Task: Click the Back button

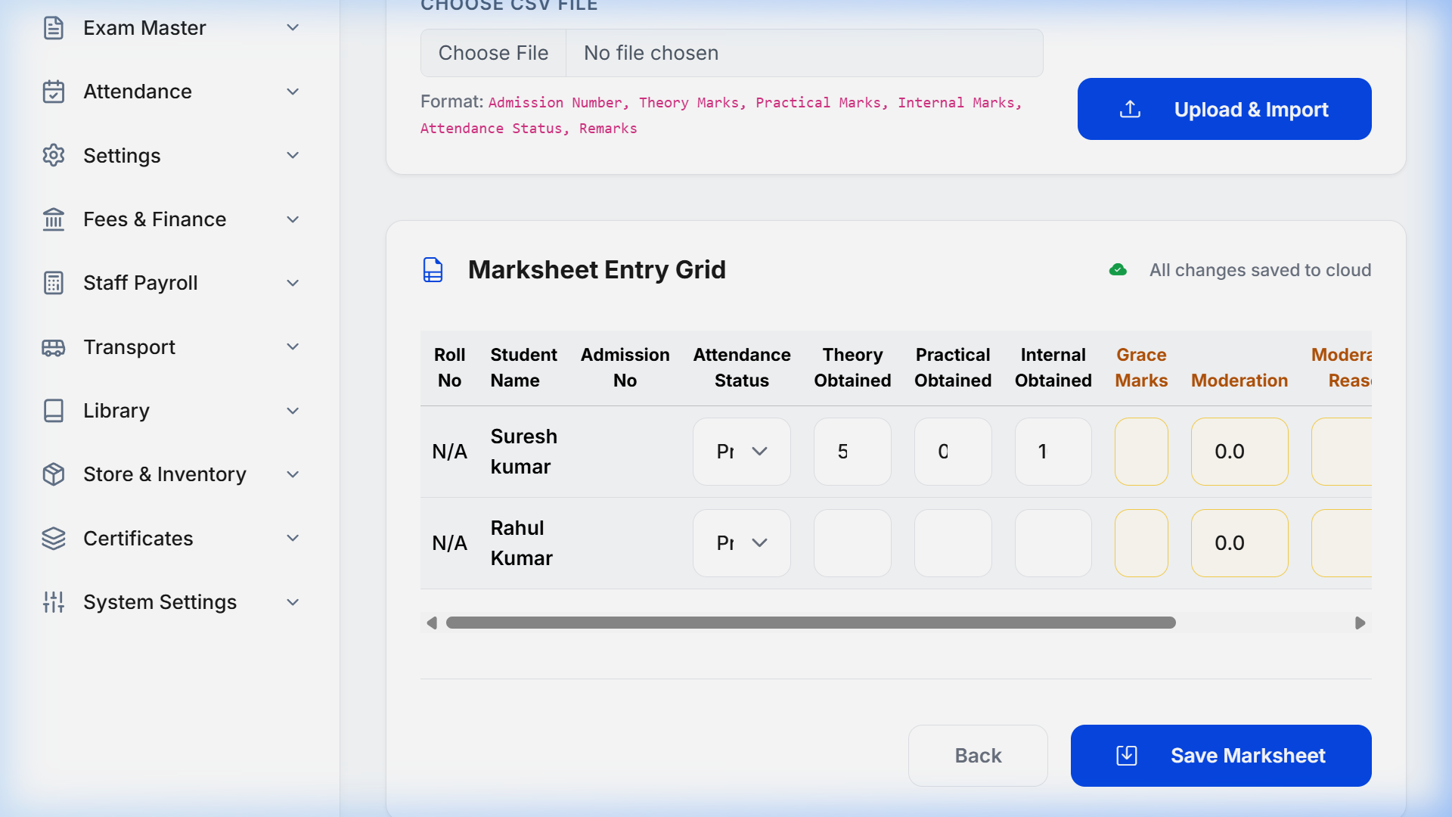Action: 978,756
